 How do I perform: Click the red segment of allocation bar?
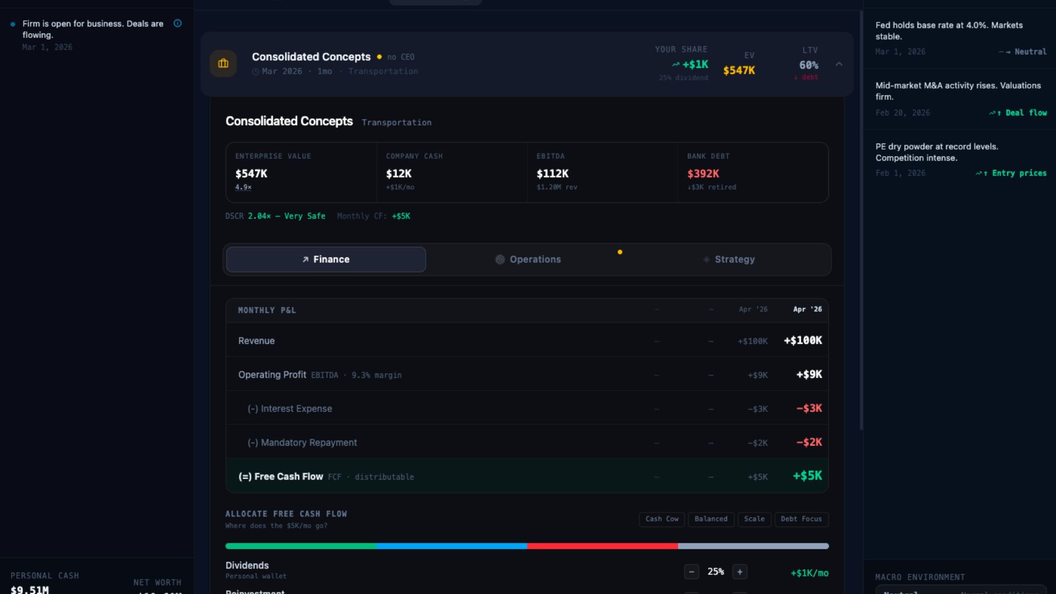[x=602, y=546]
